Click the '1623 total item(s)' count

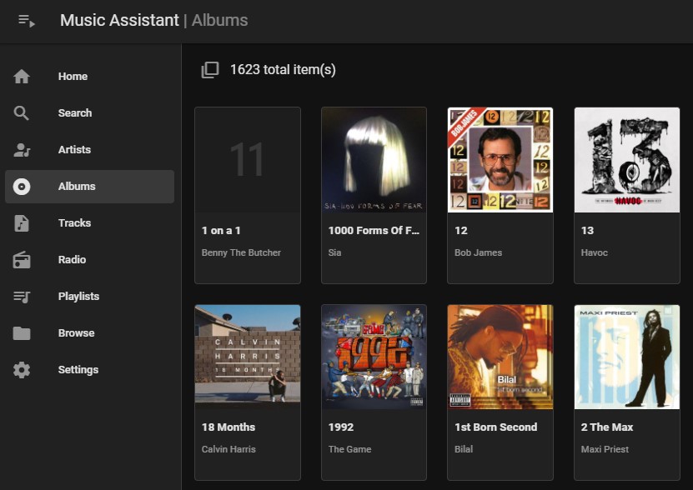[283, 70]
